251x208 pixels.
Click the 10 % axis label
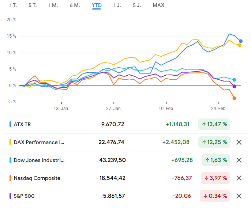(11, 53)
